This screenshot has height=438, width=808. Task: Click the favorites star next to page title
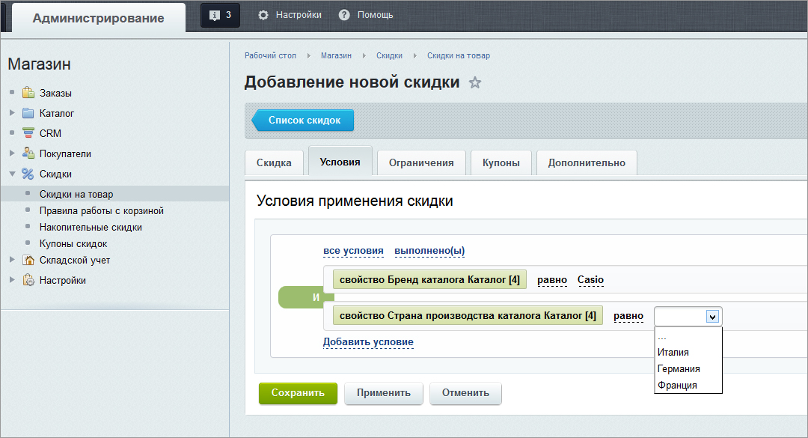[474, 82]
